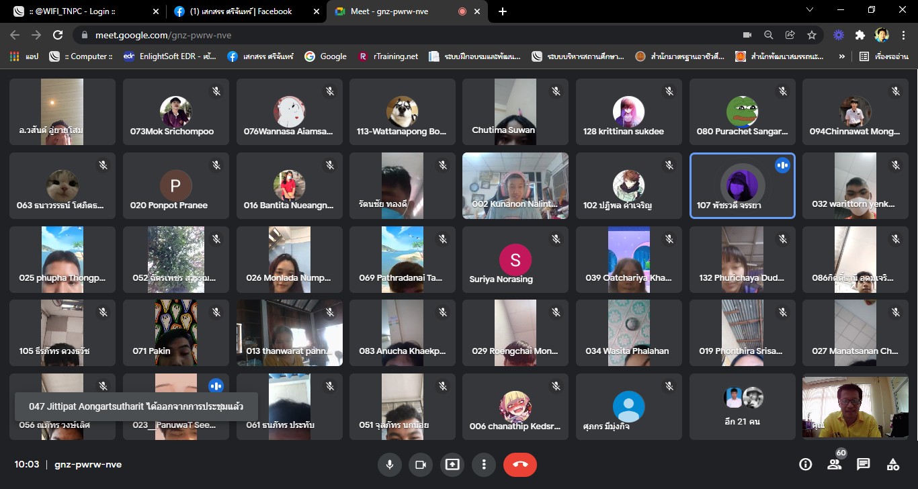Image resolution: width=918 pixels, height=489 pixels.
Task: Open Chrome Extensions puzzle icon
Action: tap(860, 35)
